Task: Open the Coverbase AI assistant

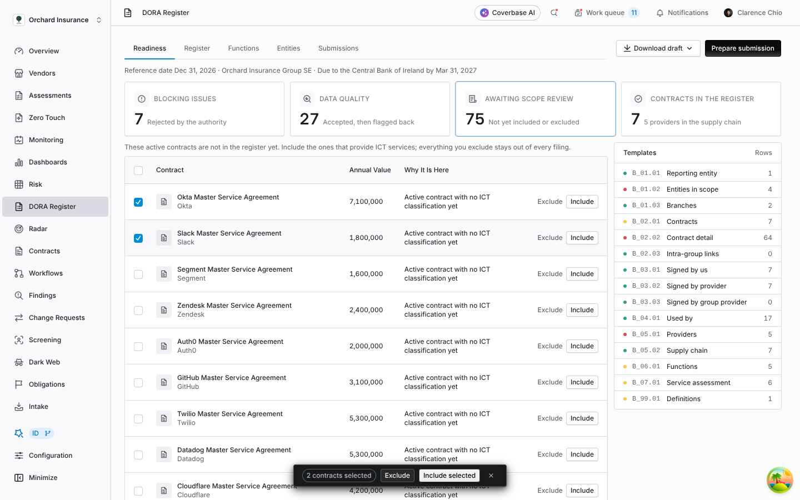Action: 507,13
